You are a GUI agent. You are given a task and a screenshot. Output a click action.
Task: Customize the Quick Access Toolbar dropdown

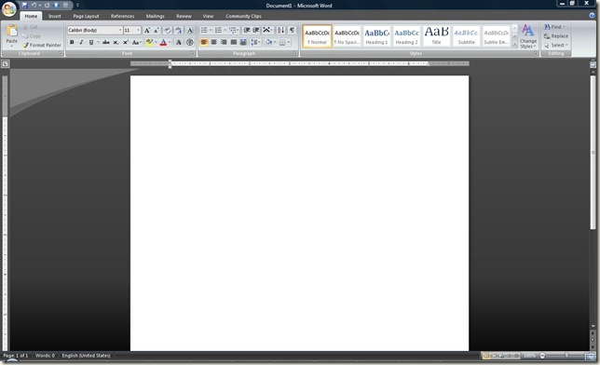click(77, 6)
